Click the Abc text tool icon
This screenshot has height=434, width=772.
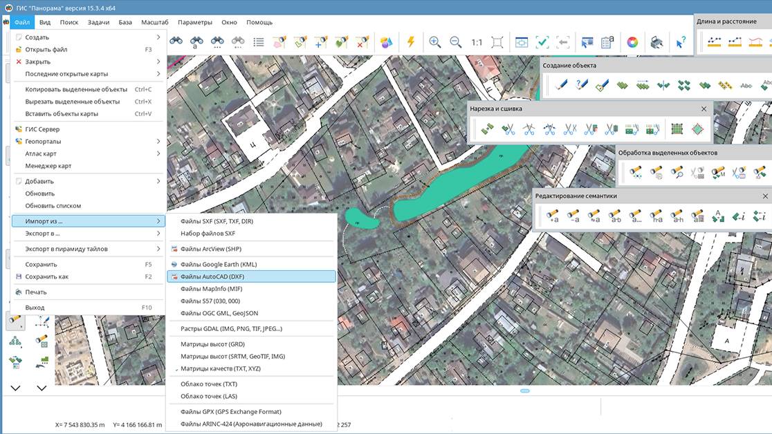[x=746, y=85]
